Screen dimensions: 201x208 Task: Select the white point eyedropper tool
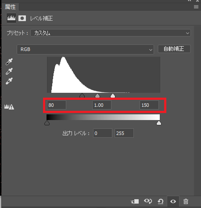[x=9, y=81]
